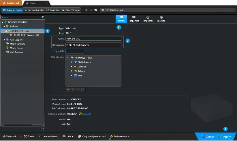
Task: Select Media Gateway role
Action: 17,44
